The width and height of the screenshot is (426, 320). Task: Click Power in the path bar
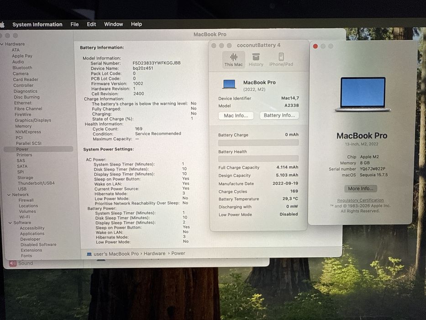click(x=178, y=253)
